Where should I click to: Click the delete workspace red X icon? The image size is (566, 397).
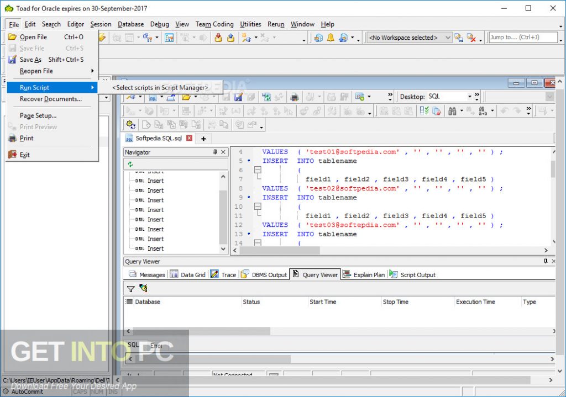coord(471,38)
